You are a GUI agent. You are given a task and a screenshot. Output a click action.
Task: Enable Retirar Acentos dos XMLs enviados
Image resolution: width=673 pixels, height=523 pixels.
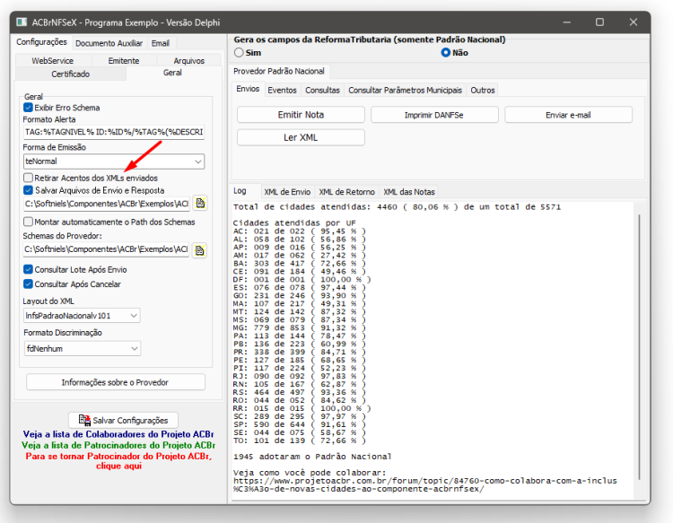point(29,178)
